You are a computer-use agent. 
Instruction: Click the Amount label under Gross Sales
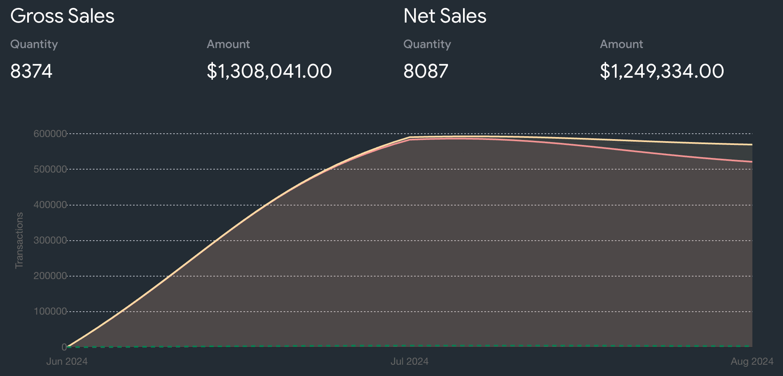[228, 44]
